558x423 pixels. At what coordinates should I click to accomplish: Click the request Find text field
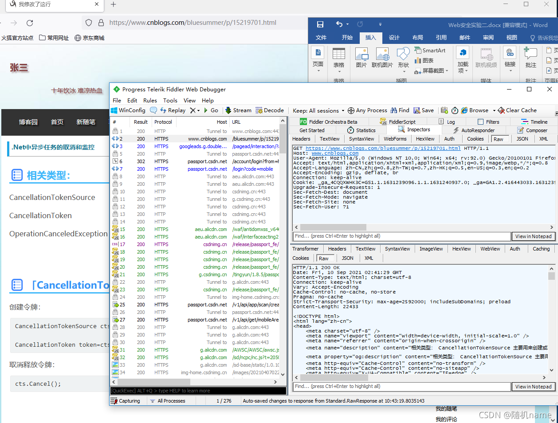click(x=402, y=236)
